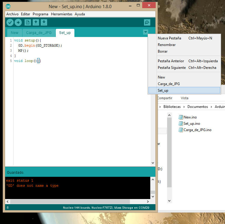Screen dimensions: 225x224
Task: Choose Nueva Pestaña from the dropdown menu
Action: point(184,38)
